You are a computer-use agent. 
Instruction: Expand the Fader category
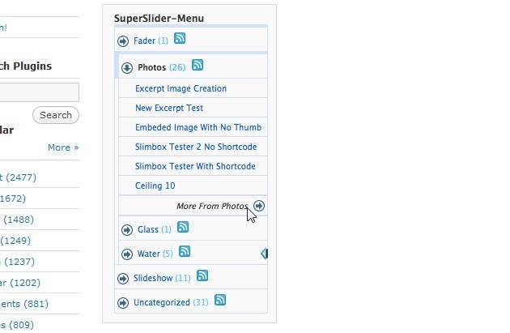(x=123, y=41)
